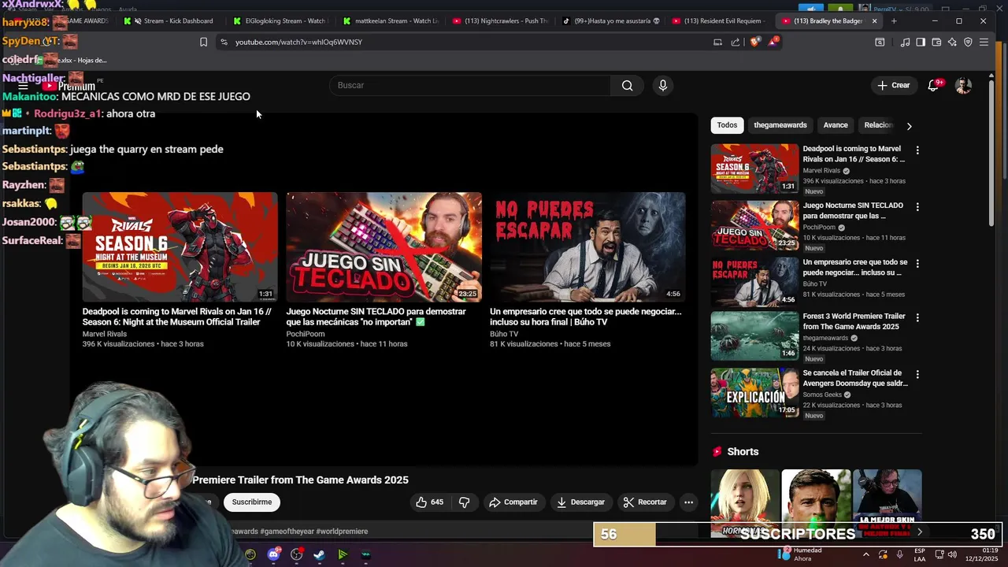
Task: Open the tab search icon in toolbar
Action: click(880, 42)
